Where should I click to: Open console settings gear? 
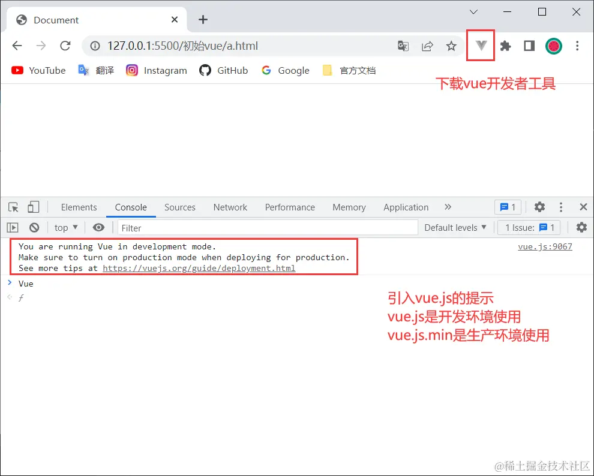click(581, 227)
